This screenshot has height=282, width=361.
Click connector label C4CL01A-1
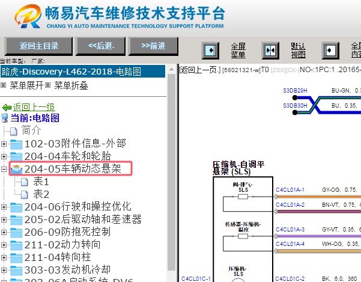[290, 190]
